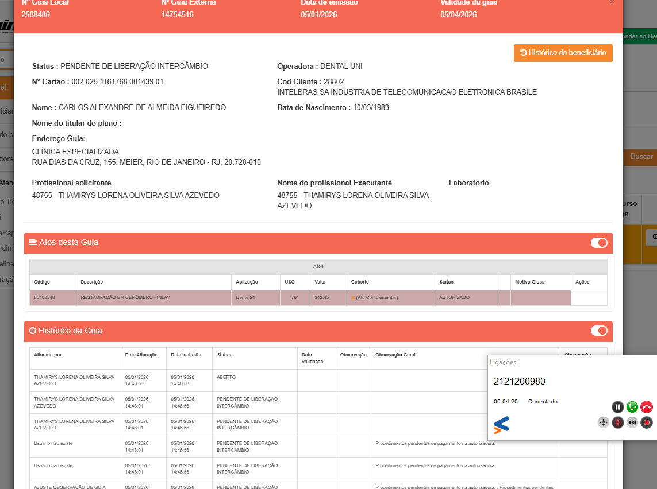657x489 pixels.
Task: Start recording with the red record icon
Action: [647, 422]
